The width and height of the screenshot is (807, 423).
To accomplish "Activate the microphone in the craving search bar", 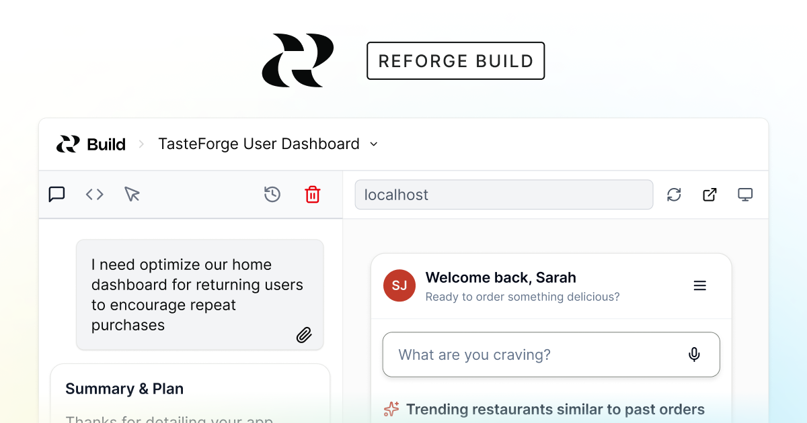I will tap(694, 355).
